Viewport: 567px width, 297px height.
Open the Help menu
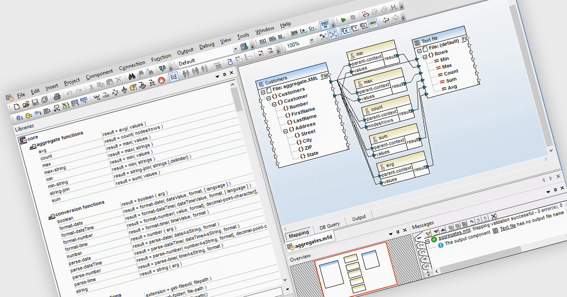coord(285,25)
